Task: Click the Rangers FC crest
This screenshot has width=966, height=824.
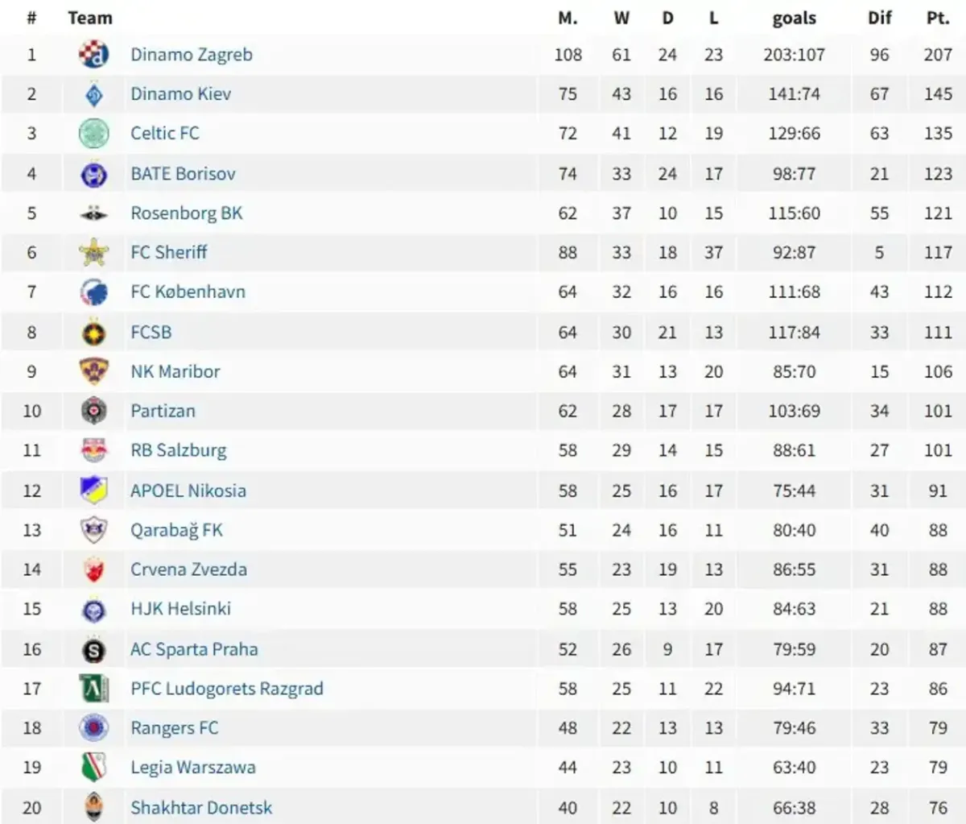Action: tap(94, 728)
